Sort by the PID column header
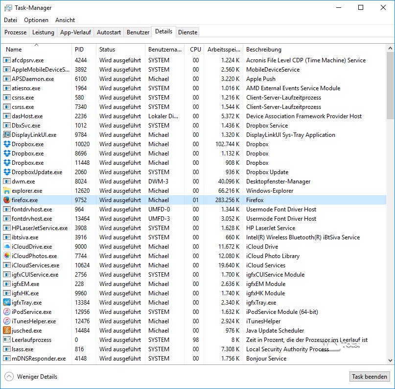395x389 pixels. (84, 50)
